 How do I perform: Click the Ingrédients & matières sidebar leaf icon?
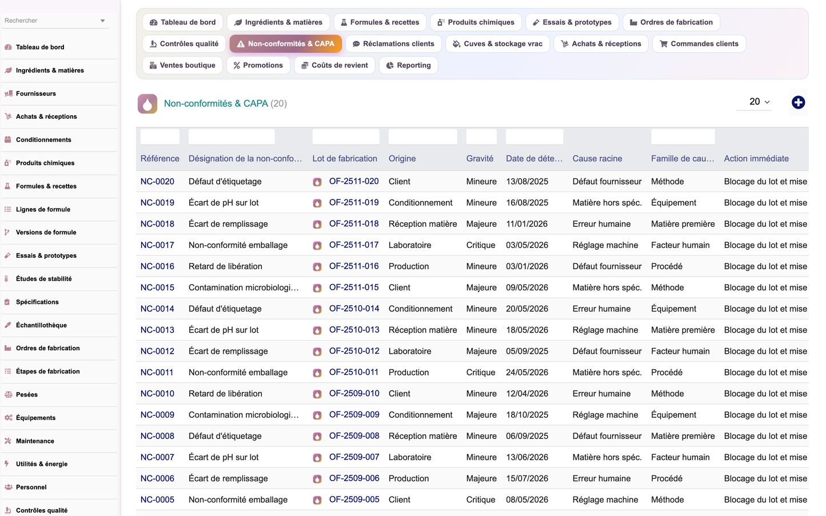coord(8,70)
